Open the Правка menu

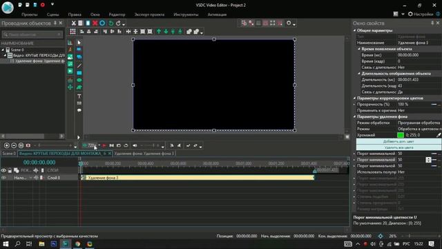point(75,15)
